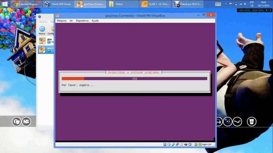Open the Máquina menu

(61, 21)
